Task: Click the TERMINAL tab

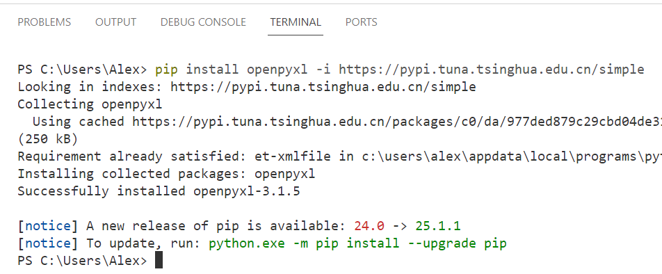Action: (296, 22)
